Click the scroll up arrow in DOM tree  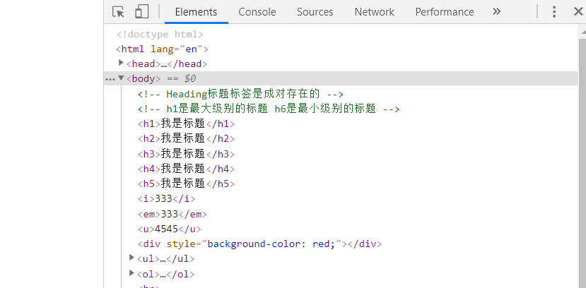582,33
